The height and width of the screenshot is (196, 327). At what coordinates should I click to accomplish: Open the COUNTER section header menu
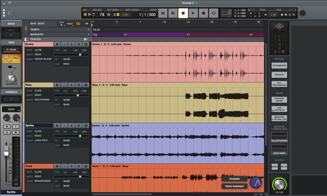(144, 10)
